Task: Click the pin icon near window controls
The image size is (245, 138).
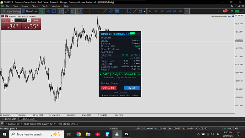Action: 232,6
